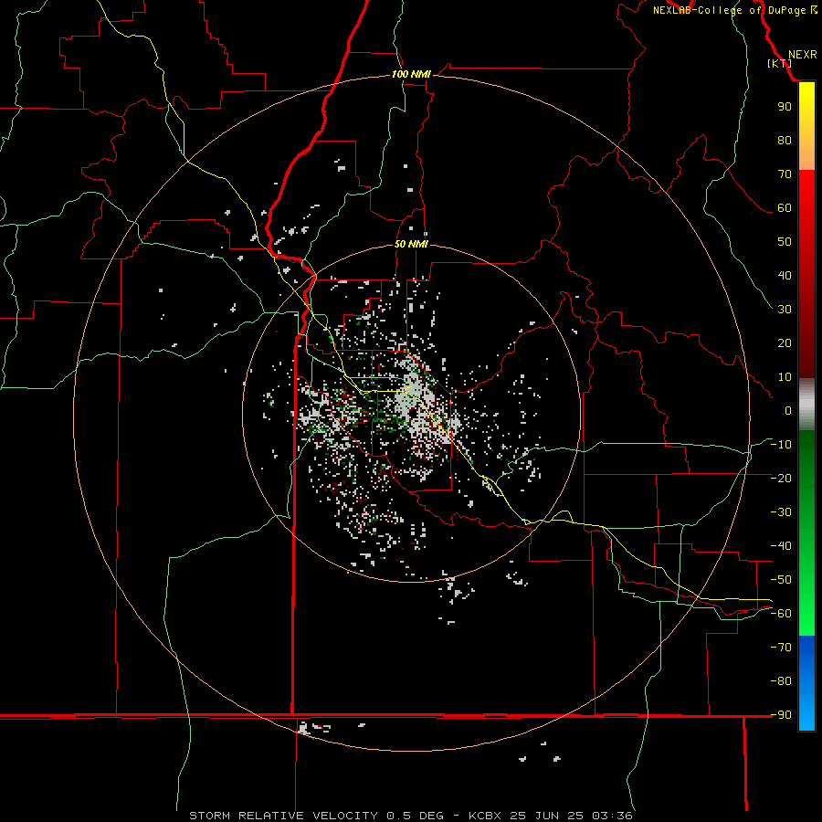Screen dimensions: 822x822
Task: Click the blue segment of the color bar
Action: [x=806, y=683]
